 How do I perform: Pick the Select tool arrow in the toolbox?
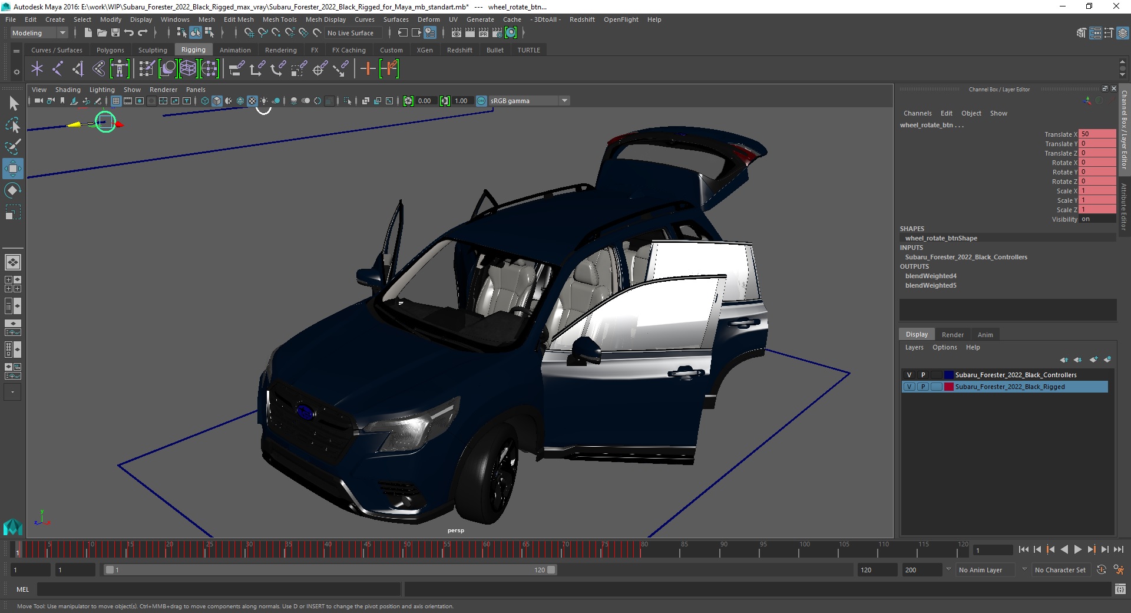coord(13,104)
